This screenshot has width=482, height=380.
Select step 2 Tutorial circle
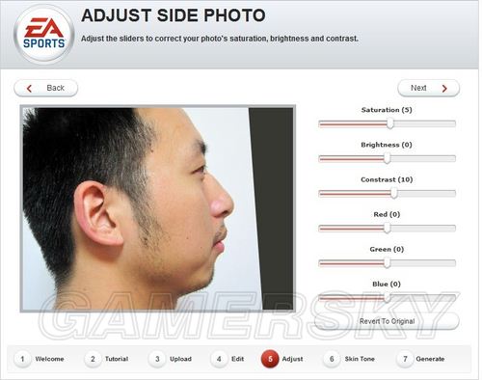pyautogui.click(x=93, y=359)
